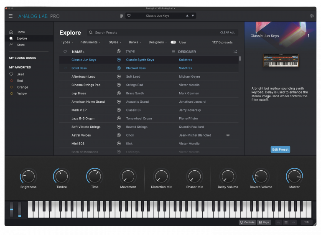
Task: Open the more options menu for Classic Jun Keys
Action: (x=308, y=36)
